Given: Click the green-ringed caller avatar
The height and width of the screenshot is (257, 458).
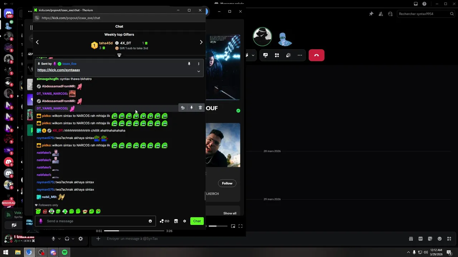Looking at the screenshot, I should pyautogui.click(x=262, y=36).
